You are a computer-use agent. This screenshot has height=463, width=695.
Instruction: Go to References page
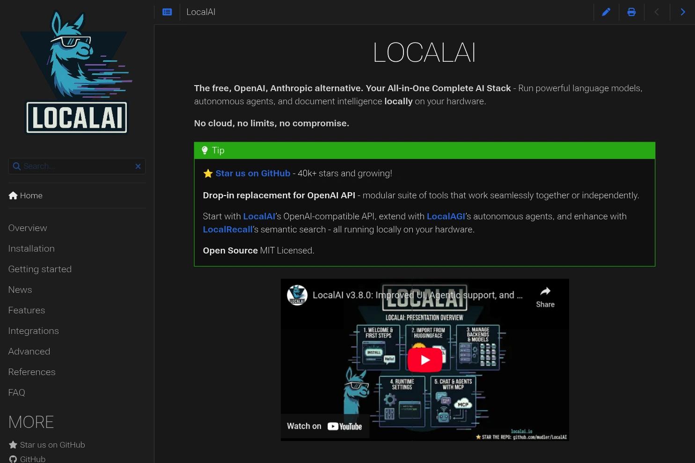pos(32,372)
